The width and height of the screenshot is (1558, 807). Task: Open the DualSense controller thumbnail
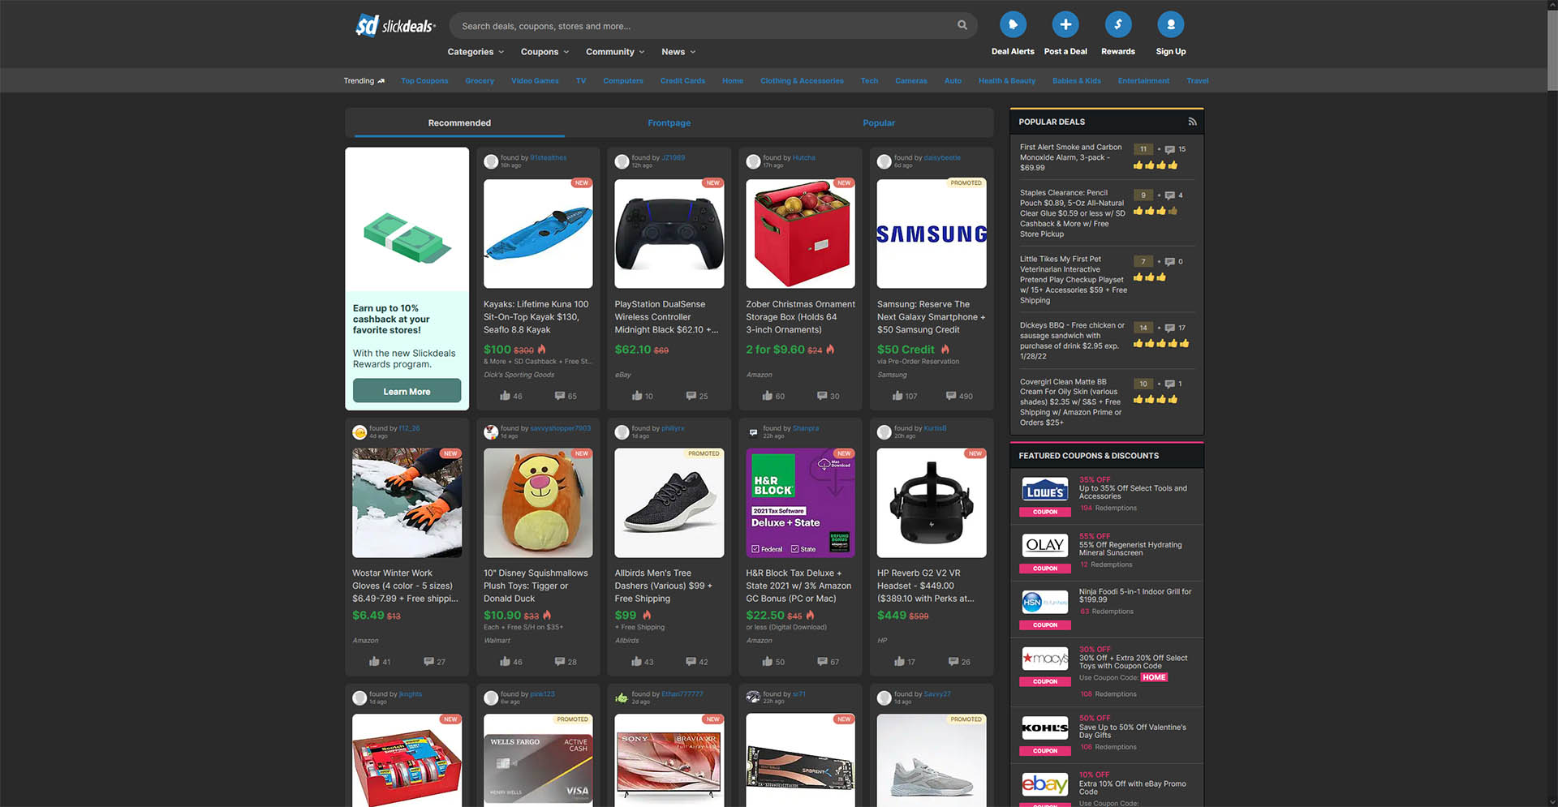669,234
